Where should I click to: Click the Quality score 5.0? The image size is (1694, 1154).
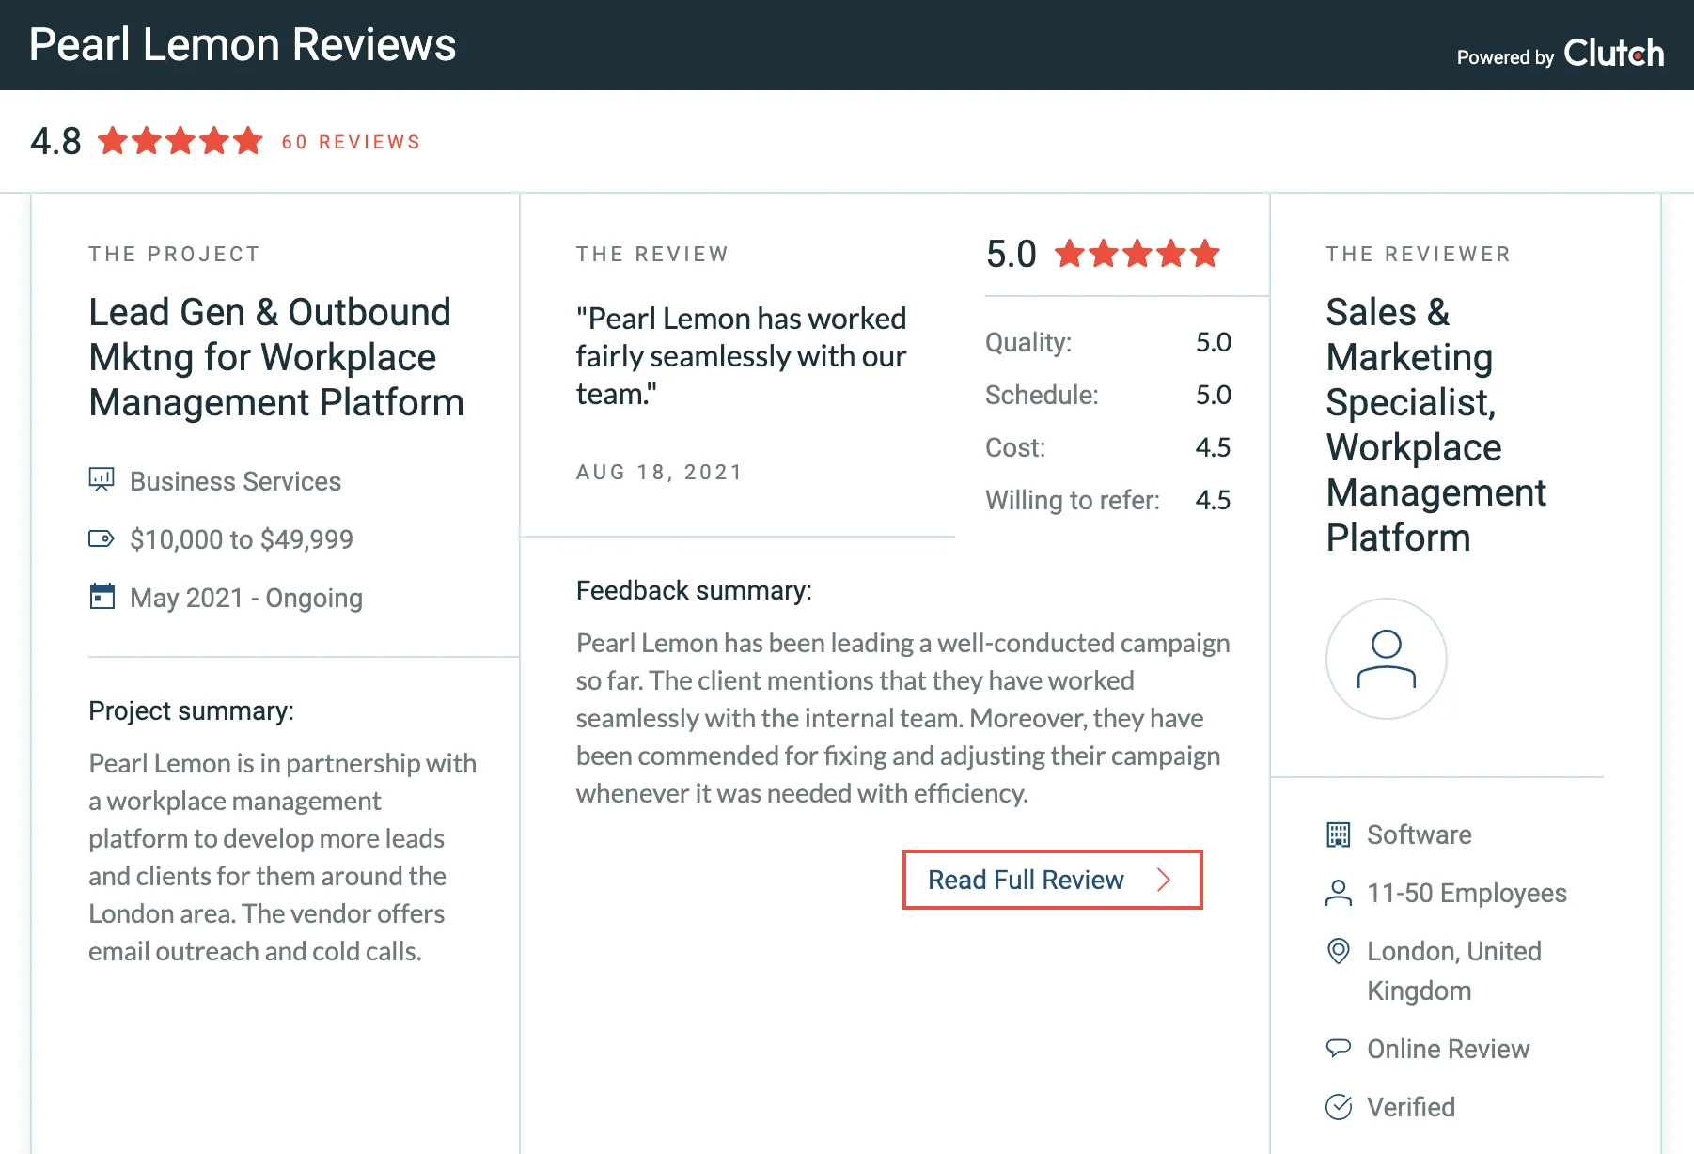[x=1213, y=342]
